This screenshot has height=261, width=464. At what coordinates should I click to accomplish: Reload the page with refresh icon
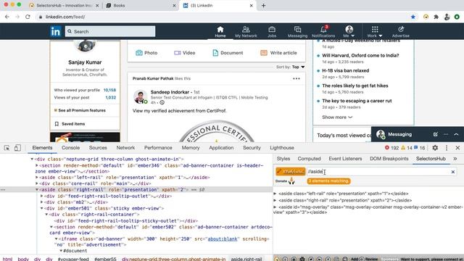(x=28, y=17)
